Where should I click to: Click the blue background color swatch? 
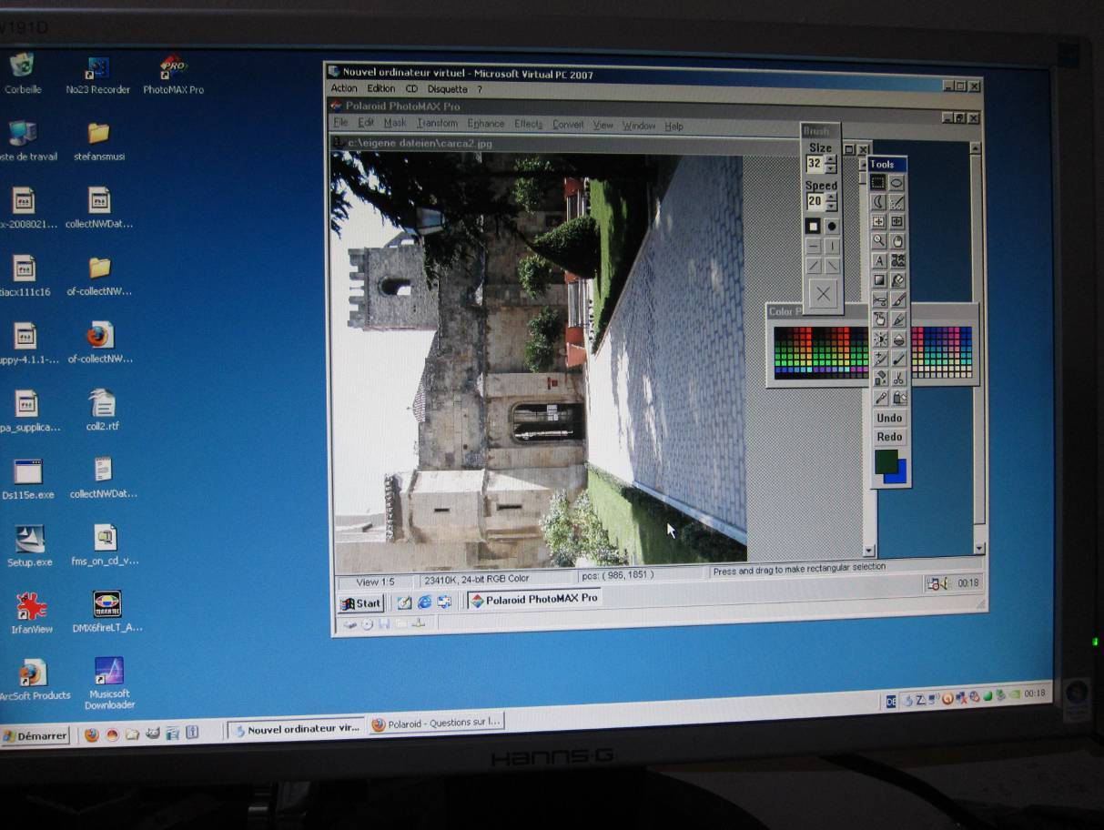click(899, 474)
